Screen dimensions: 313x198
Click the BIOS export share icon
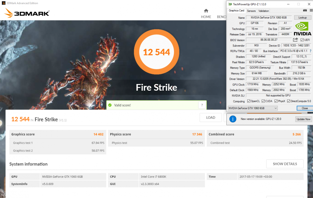pyautogui.click(x=295, y=40)
